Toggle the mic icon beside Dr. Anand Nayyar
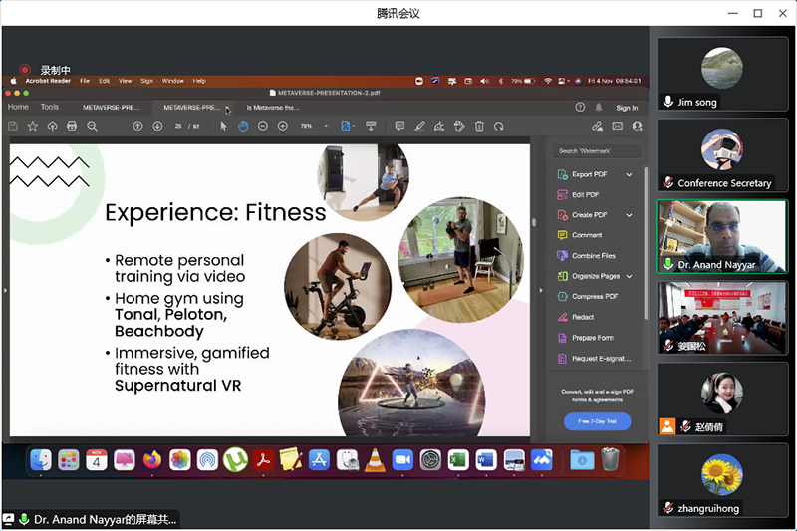 667,264
